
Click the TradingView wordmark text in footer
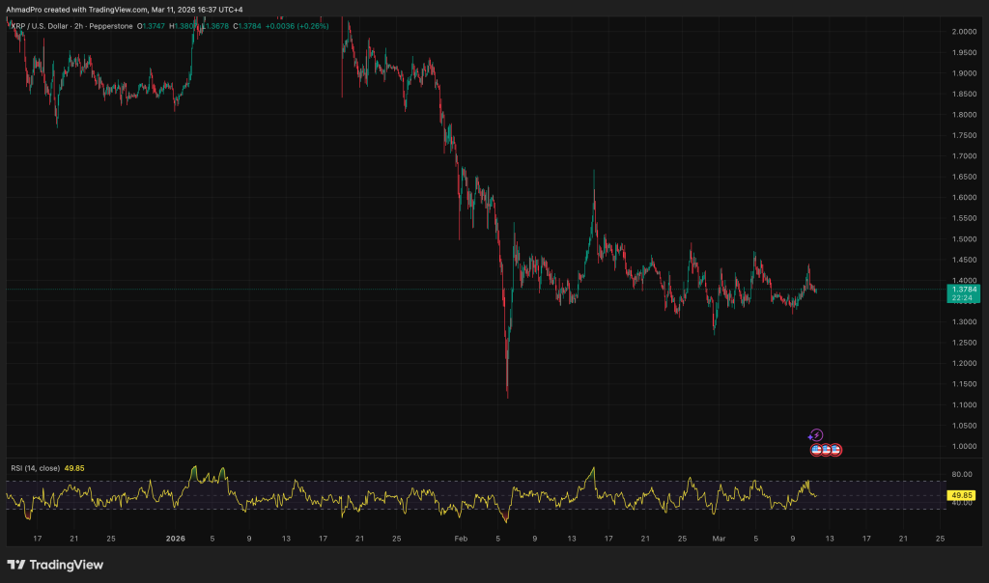click(66, 565)
